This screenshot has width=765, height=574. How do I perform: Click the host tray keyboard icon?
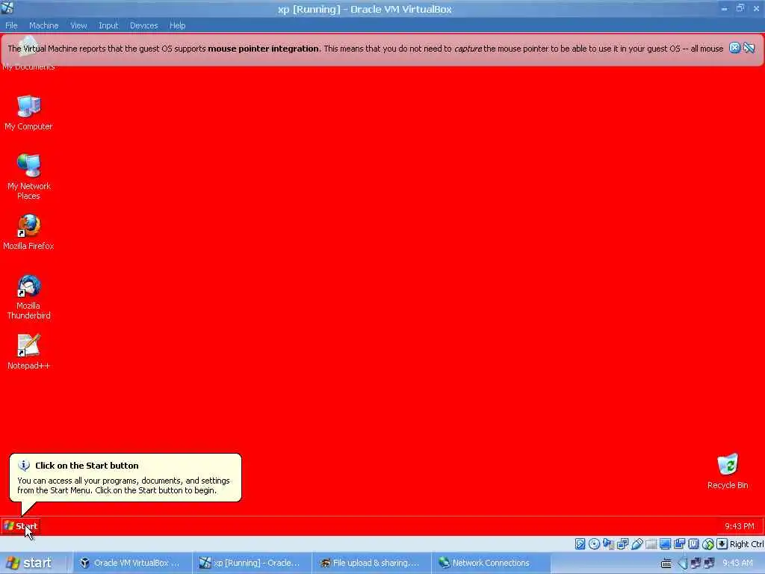666,564
